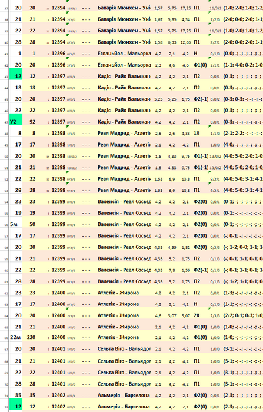The width and height of the screenshot is (263, 412).
Task: Select Еспаньйол - Мальорка in row 42
Action: tap(124, 65)
